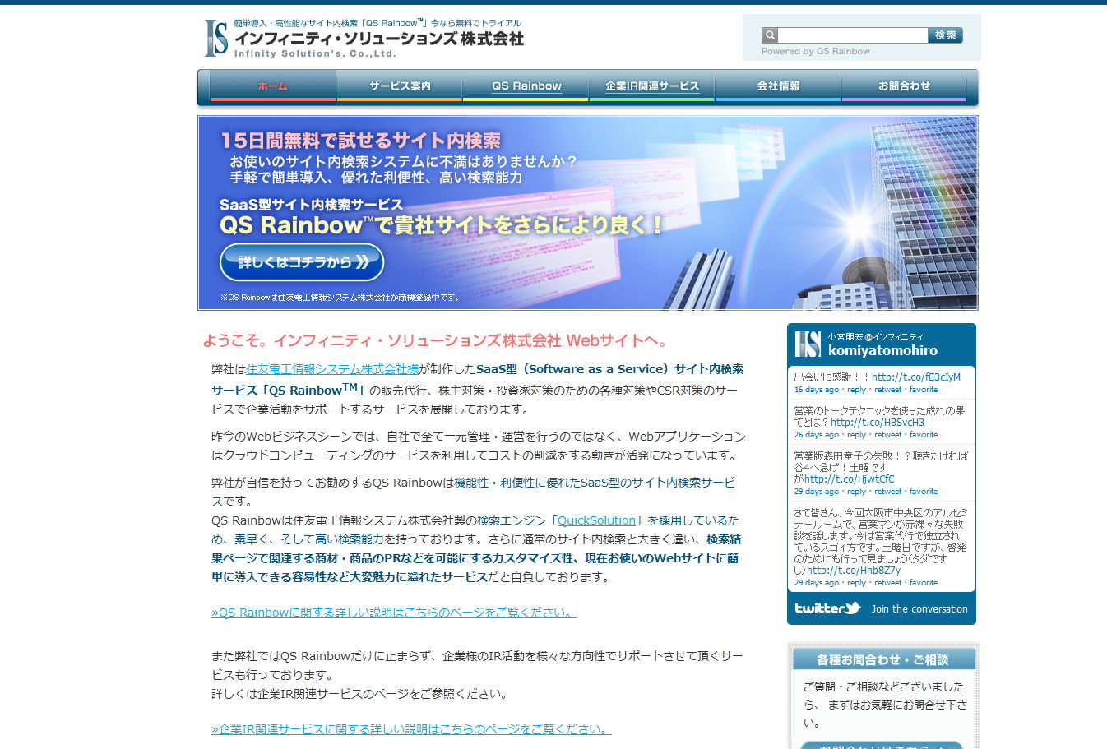The height and width of the screenshot is (749, 1107).
Task: Open the tweet link http://t.co/Hhb8Z7y
Action: tap(854, 571)
